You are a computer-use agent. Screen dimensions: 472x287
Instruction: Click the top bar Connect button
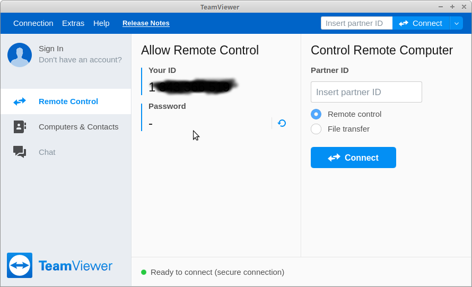[421, 23]
